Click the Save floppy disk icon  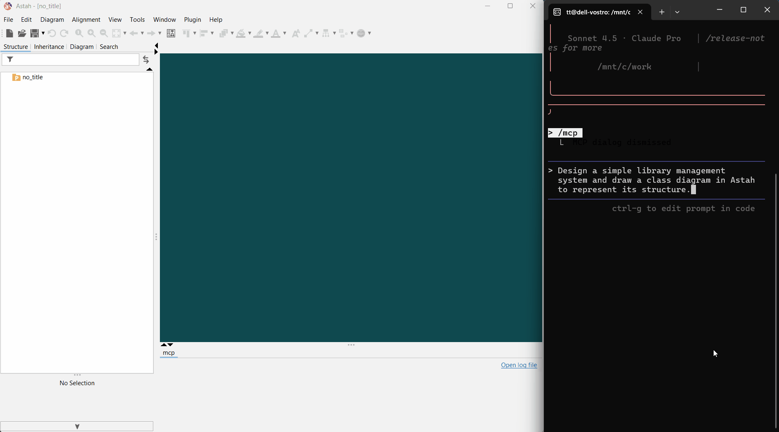pos(35,33)
